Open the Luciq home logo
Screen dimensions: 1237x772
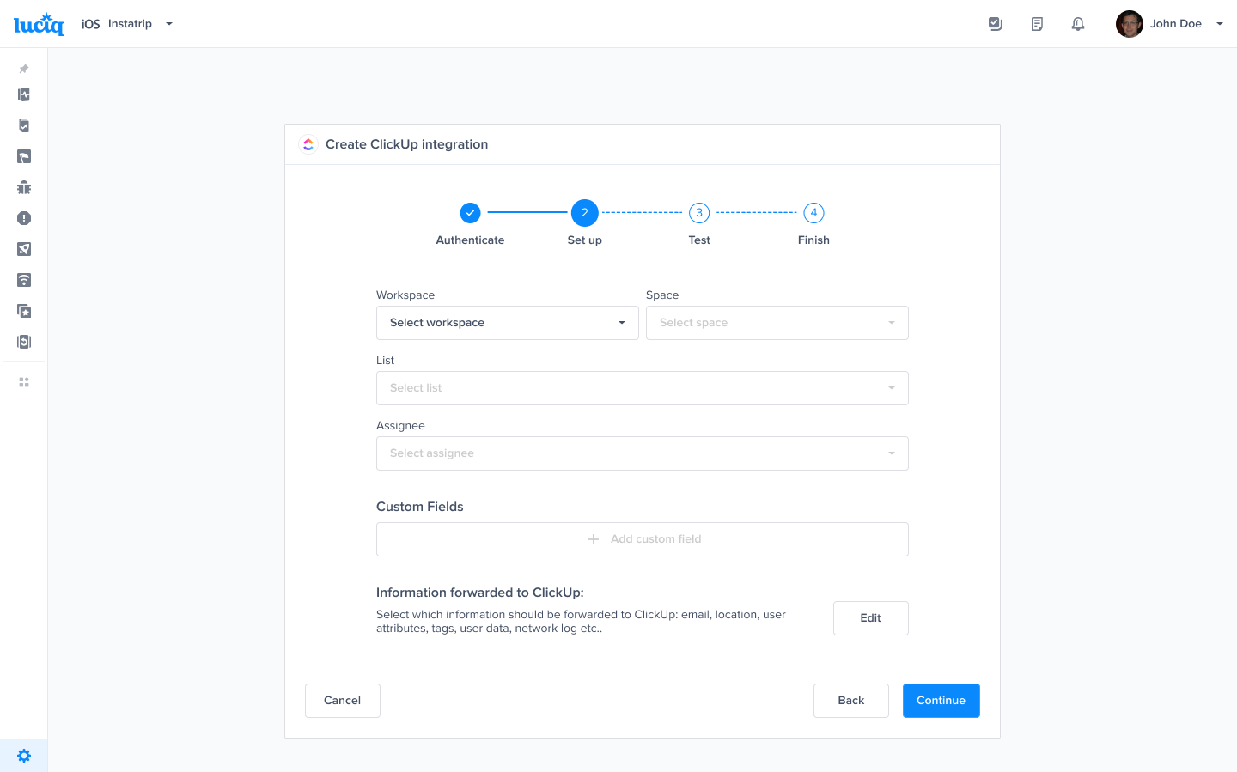[x=38, y=23]
